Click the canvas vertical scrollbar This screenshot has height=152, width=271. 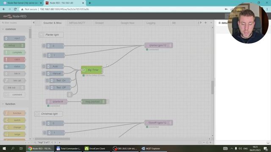[x=213, y=87]
